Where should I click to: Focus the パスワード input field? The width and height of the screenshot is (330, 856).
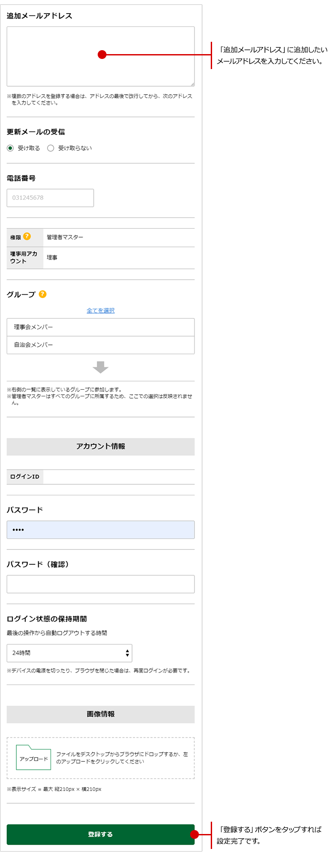click(x=100, y=530)
